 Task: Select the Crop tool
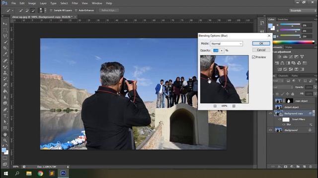point(5,48)
